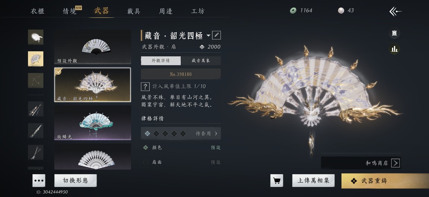Click the 武器重鑄 button

pos(385,181)
